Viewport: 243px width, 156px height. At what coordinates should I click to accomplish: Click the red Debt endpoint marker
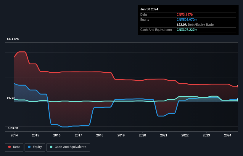point(238,86)
